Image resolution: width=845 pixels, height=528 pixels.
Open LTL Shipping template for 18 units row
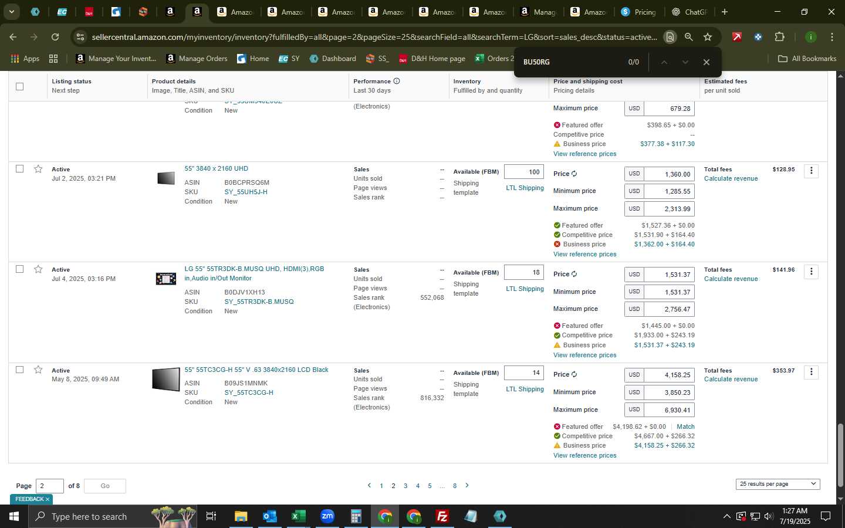coord(525,289)
